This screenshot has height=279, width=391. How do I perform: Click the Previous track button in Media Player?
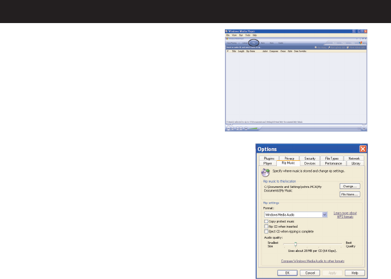[238, 129]
